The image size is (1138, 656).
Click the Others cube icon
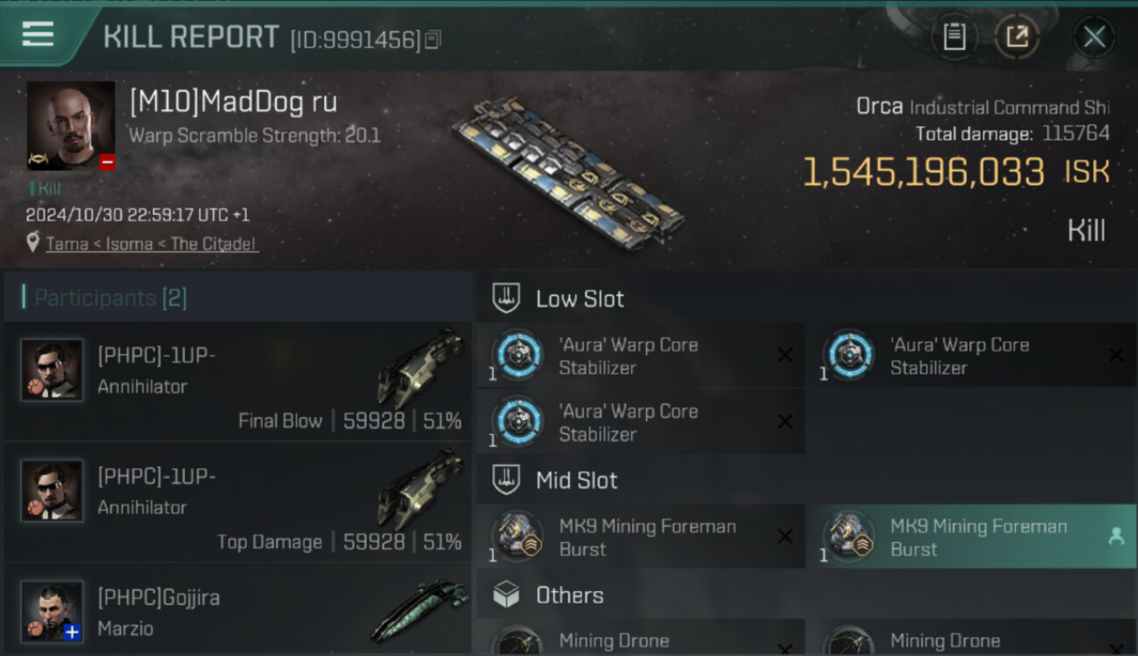click(x=506, y=595)
